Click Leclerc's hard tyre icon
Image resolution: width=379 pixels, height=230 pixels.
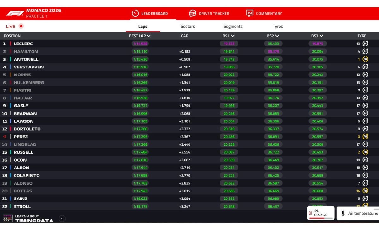(x=365, y=44)
